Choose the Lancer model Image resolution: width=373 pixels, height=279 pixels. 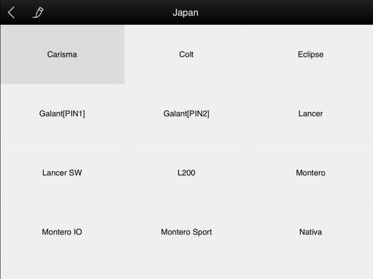tap(311, 114)
